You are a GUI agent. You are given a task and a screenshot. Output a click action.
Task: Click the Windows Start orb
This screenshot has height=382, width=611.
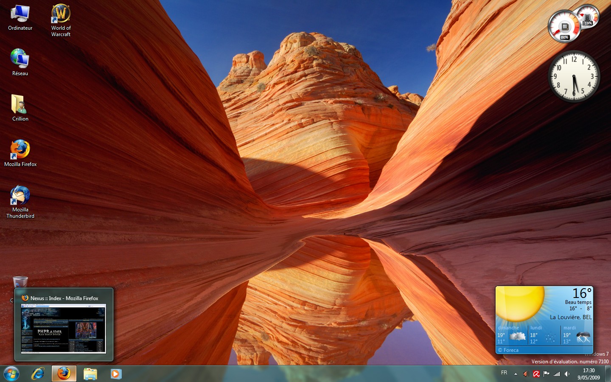pos(11,374)
